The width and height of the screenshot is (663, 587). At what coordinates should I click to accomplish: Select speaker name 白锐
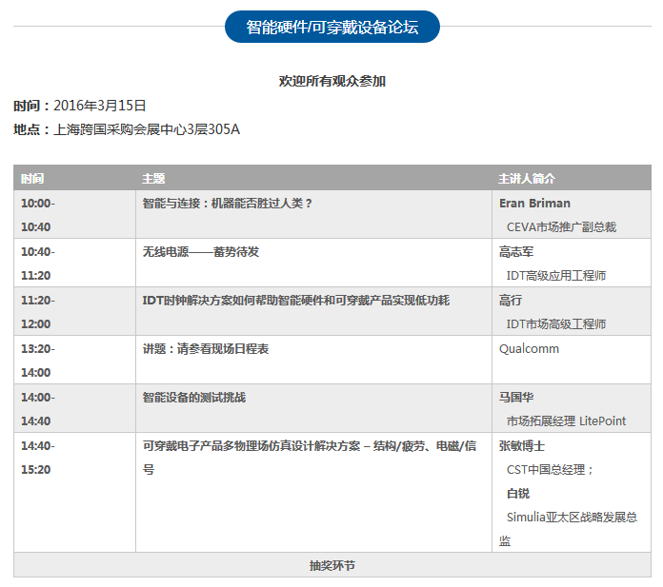click(517, 494)
